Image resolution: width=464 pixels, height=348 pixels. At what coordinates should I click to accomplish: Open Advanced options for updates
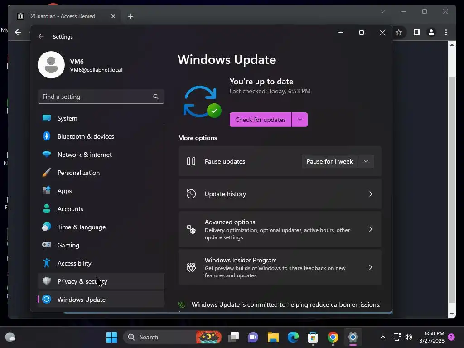[x=280, y=229]
